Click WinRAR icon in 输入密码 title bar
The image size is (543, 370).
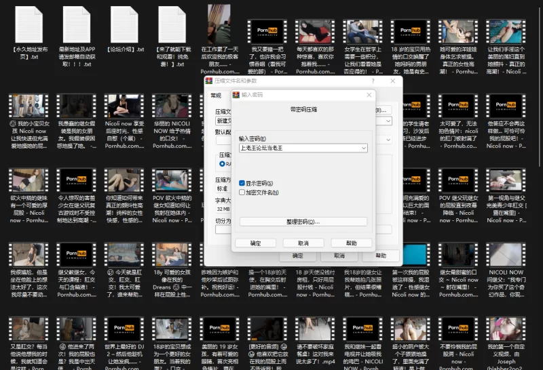(x=236, y=96)
